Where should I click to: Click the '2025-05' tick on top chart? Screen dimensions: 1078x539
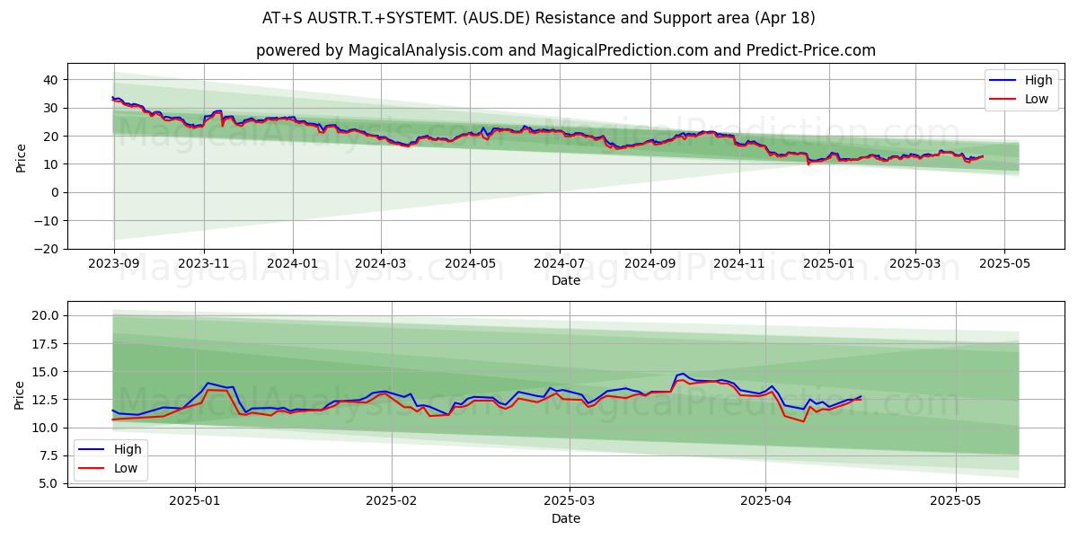click(x=1004, y=264)
